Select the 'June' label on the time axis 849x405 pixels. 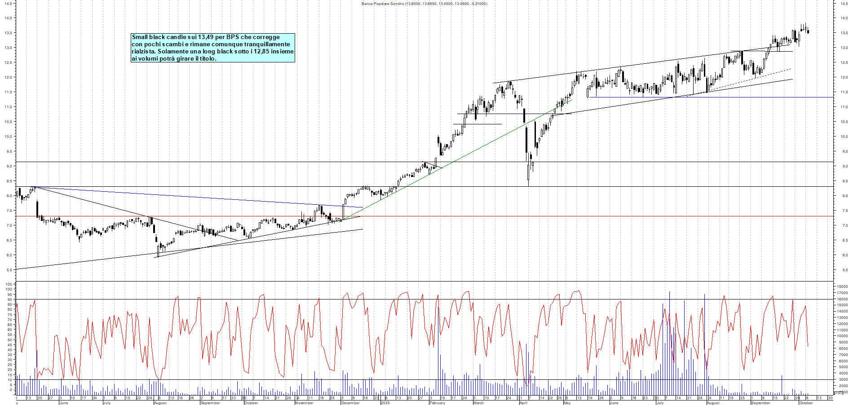click(x=64, y=403)
